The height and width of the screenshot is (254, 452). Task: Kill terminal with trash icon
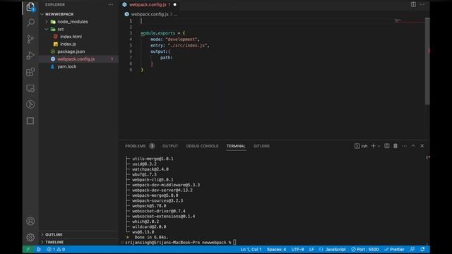click(x=395, y=146)
